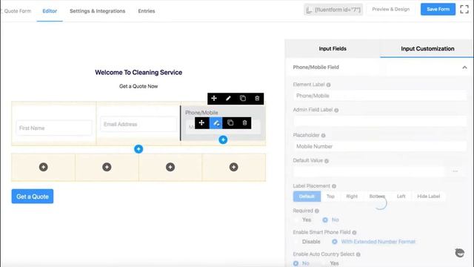Viewport: 474px width, 267px height.
Task: Click the highlighted edit icon on the Phone/Mobile field
Action: pyautogui.click(x=216, y=123)
